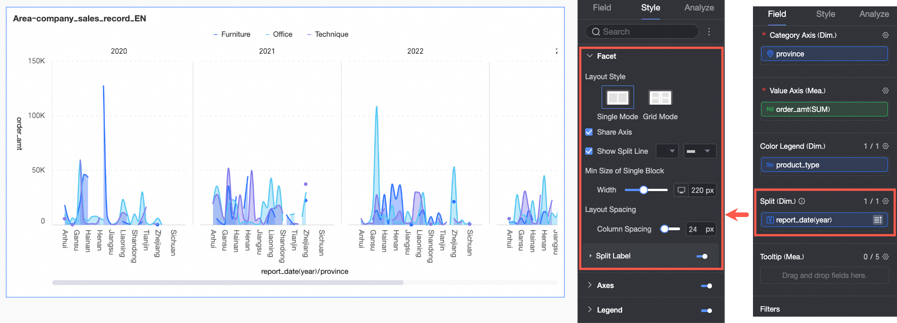
Task: Click the 2020 facet label
Action: 119,51
